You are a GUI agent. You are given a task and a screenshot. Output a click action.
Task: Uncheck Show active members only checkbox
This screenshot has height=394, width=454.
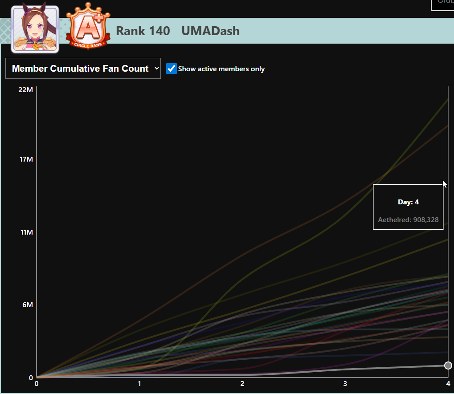(172, 69)
